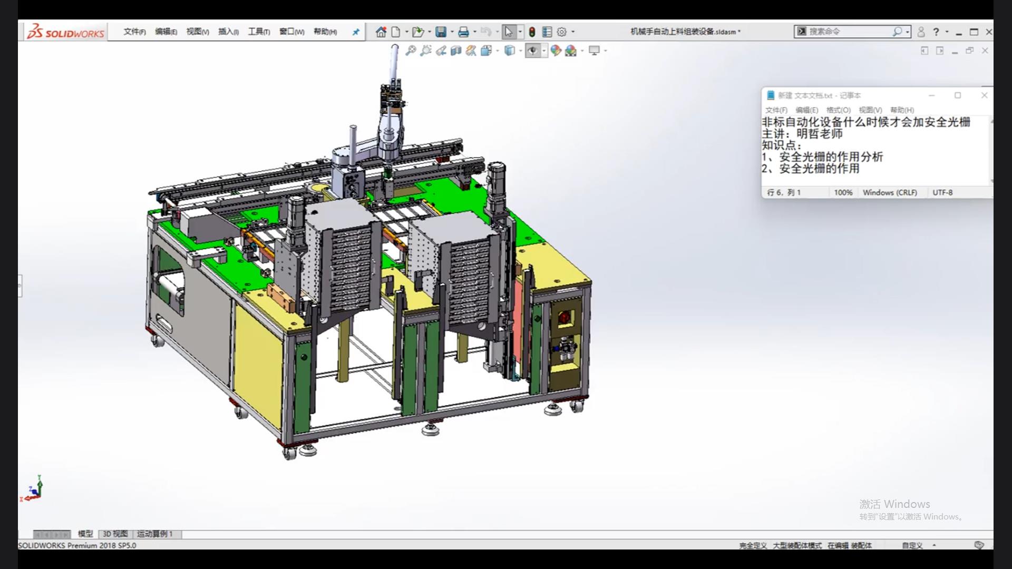
Task: Expand the Print dropdown arrow
Action: coord(475,32)
